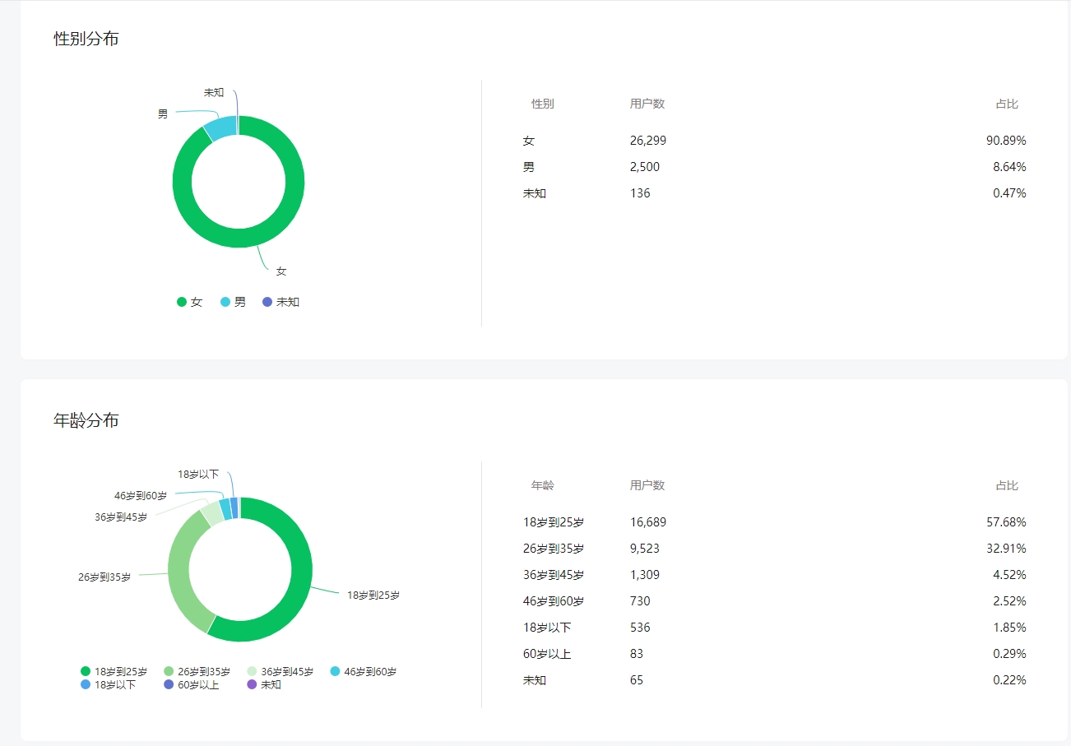Click the 年龄 column header
This screenshot has height=746, width=1071.
(x=543, y=485)
